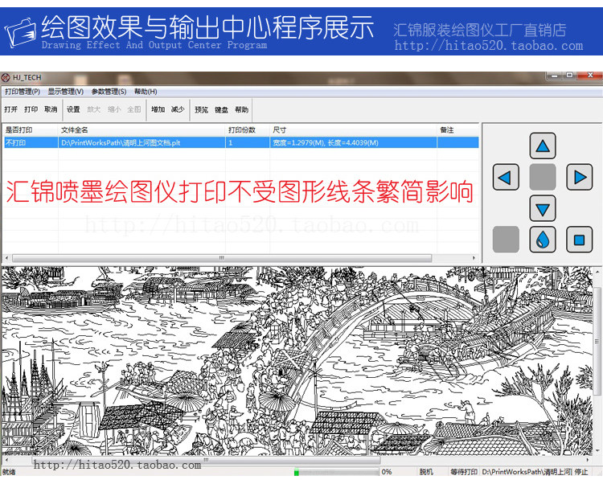
Task: Click the left arrow jog button
Action: coord(506,177)
